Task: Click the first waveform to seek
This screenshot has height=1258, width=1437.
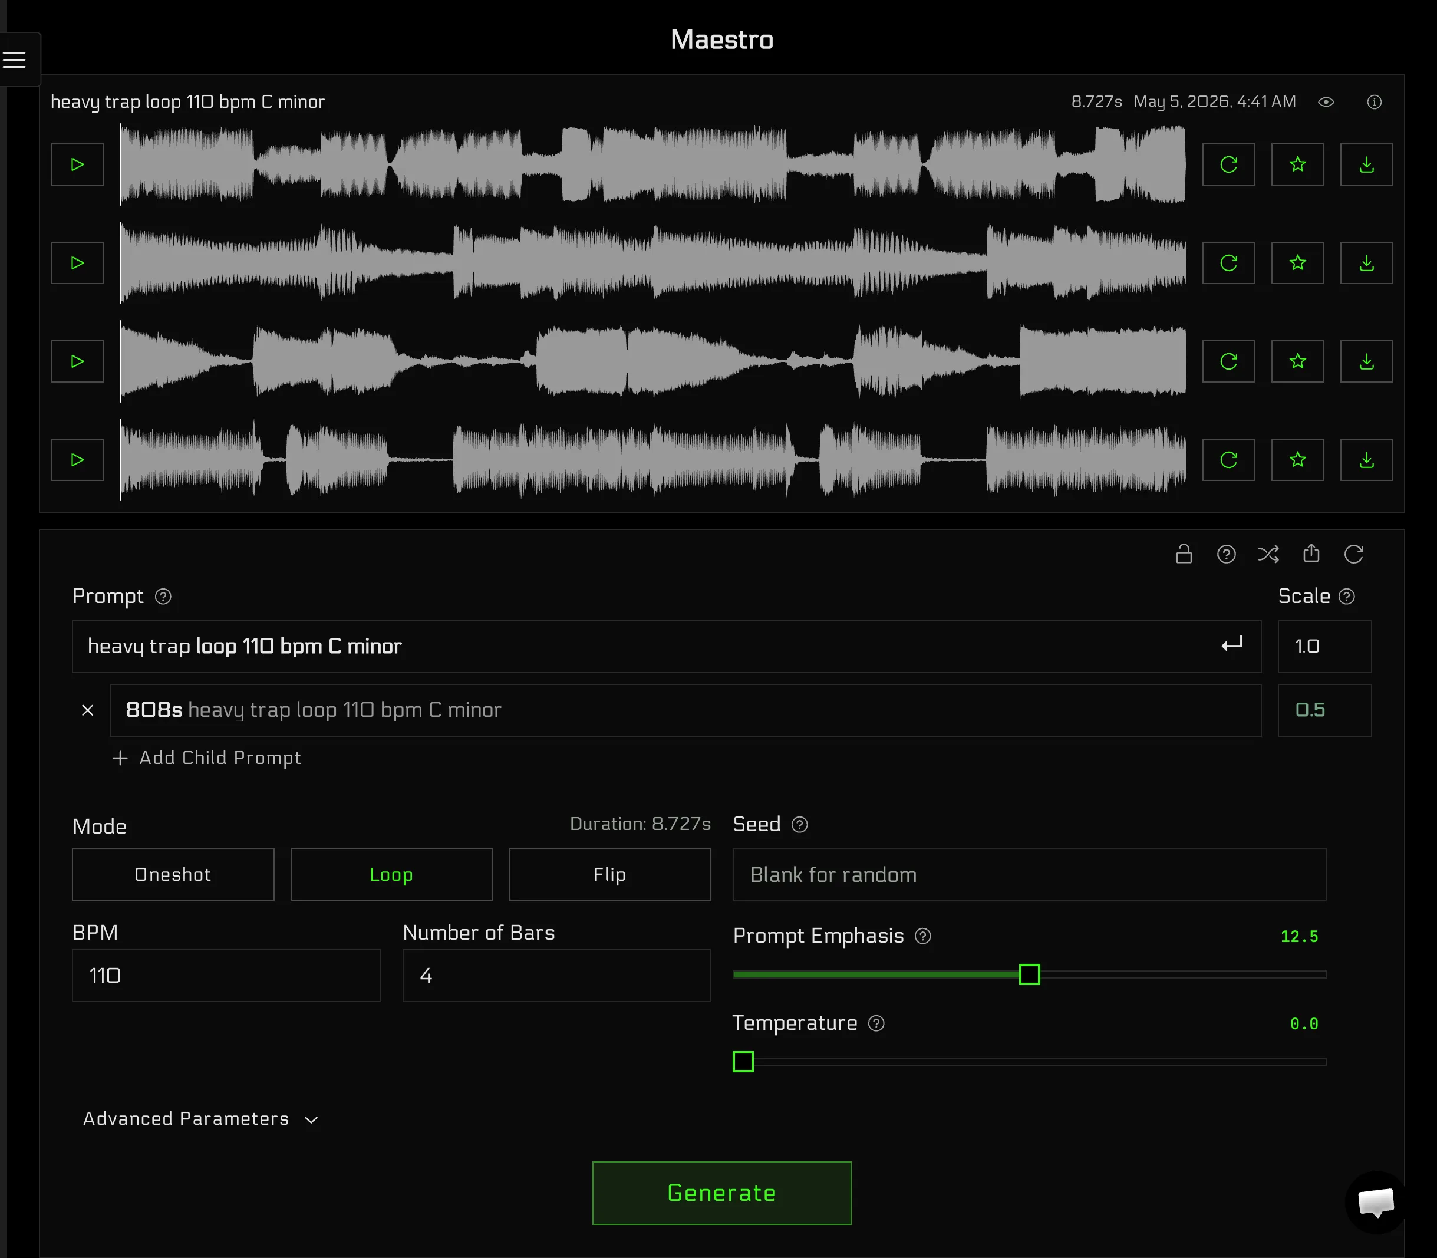Action: tap(652, 164)
